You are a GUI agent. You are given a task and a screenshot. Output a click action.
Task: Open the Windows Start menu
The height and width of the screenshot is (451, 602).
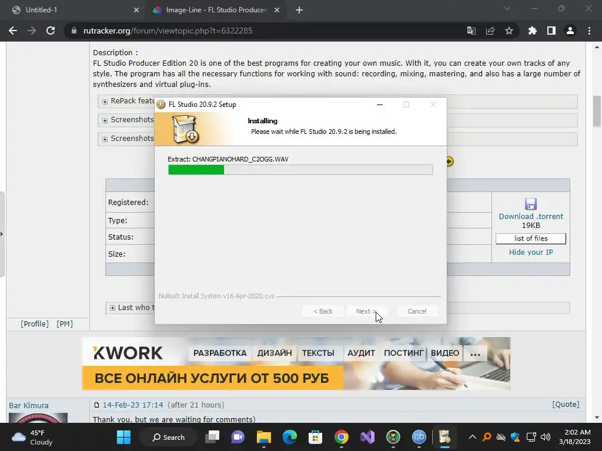123,437
